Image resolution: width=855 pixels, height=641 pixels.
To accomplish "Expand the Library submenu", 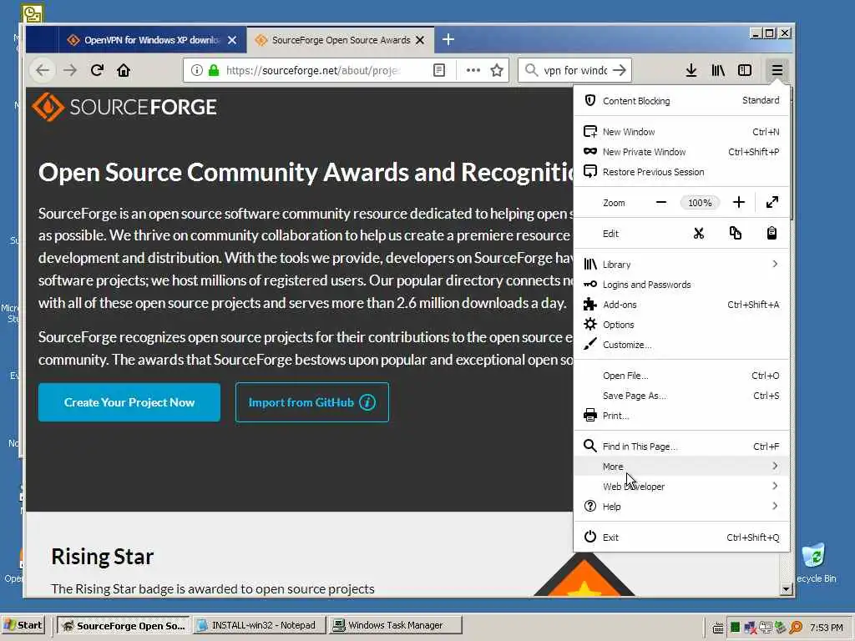I will (681, 265).
